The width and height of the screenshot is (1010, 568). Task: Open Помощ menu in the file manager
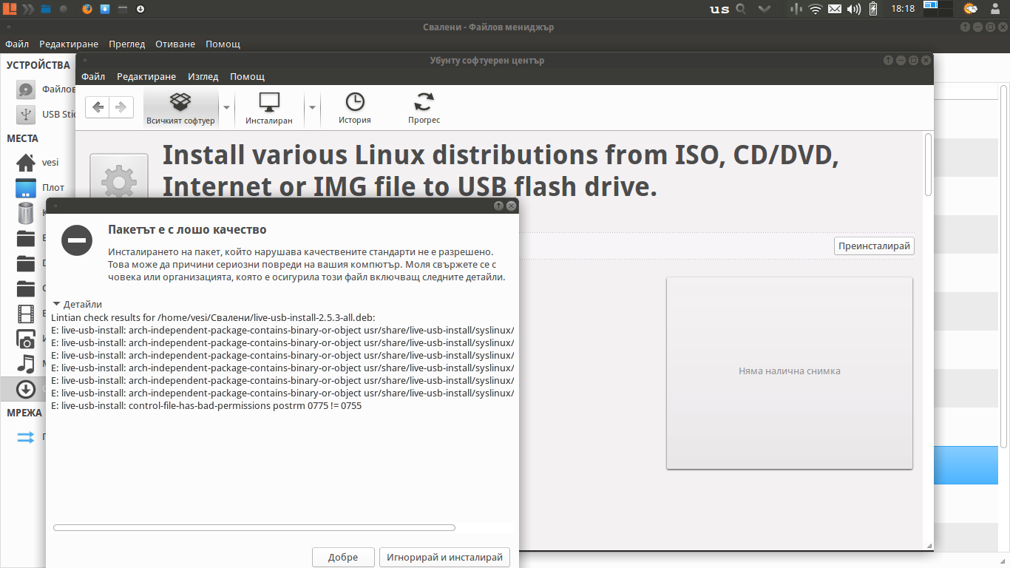223,44
